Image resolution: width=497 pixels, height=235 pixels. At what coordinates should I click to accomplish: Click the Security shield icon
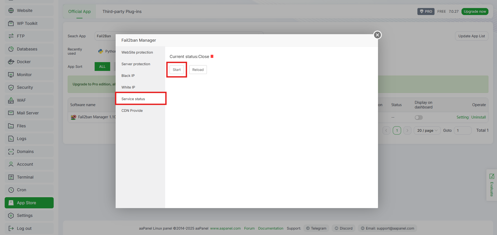click(11, 87)
